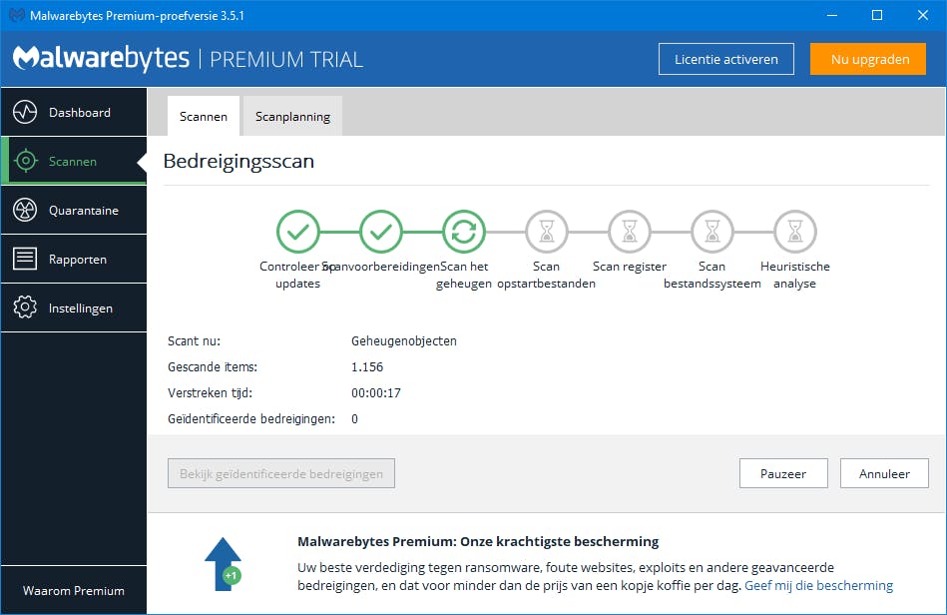
Task: Click the Geïdentificeerde bedreigingen label
Action: click(x=251, y=419)
